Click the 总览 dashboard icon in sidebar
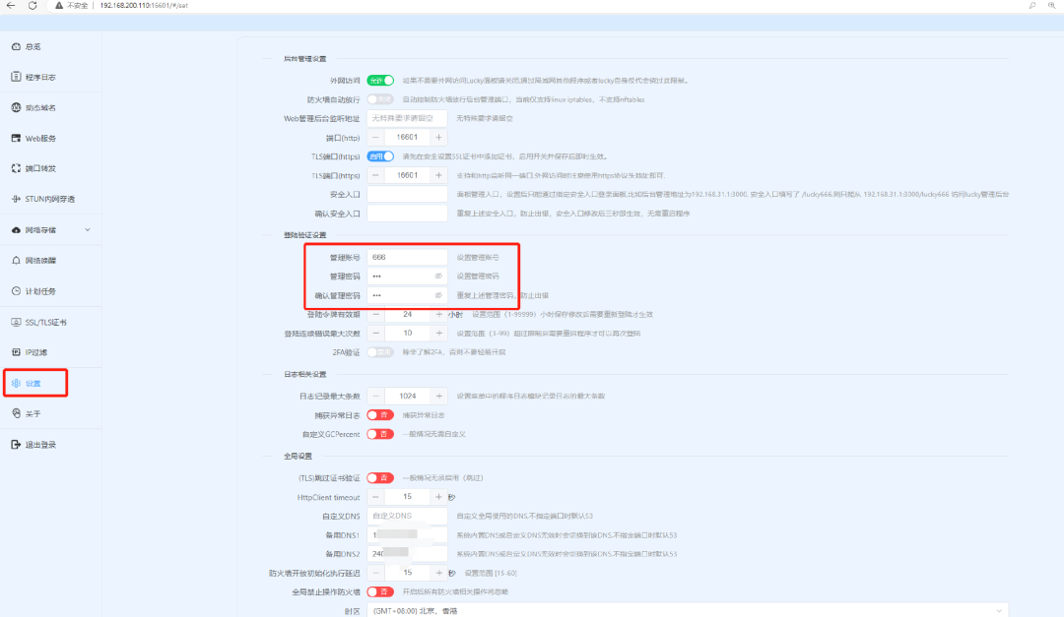The image size is (1064, 617). tap(17, 47)
